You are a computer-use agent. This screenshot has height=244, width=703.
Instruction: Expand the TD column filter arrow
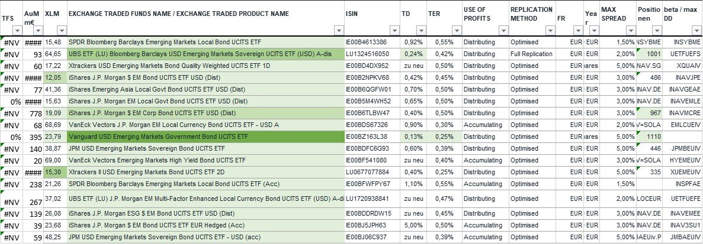pyautogui.click(x=420, y=31)
